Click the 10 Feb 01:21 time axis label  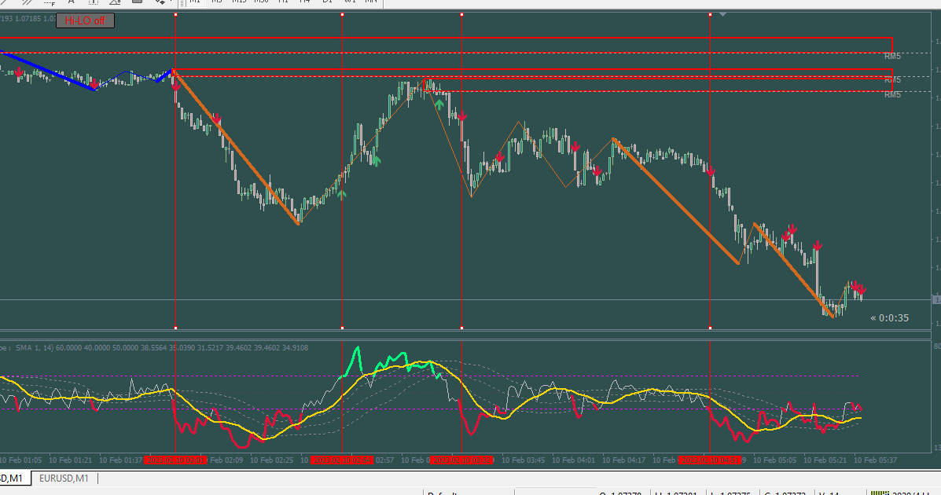[70, 460]
